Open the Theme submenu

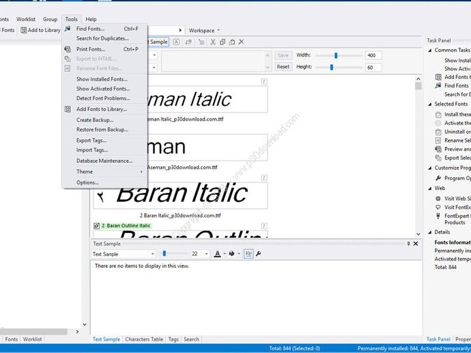pos(104,172)
